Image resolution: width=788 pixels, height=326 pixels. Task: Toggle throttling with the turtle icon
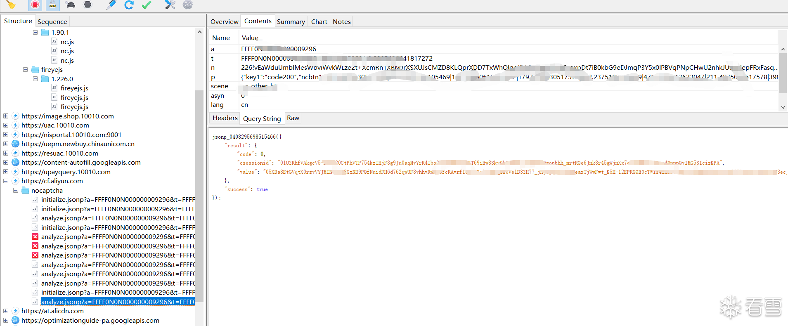tap(70, 5)
